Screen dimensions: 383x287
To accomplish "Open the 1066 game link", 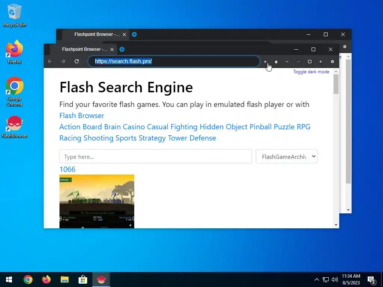I will click(x=67, y=169).
